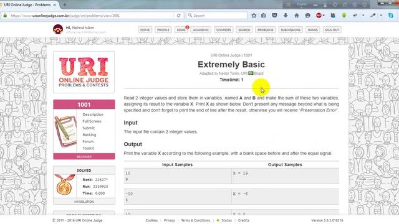399x224 pixels.
Task: Click the solved medal icon
Action: [65, 185]
